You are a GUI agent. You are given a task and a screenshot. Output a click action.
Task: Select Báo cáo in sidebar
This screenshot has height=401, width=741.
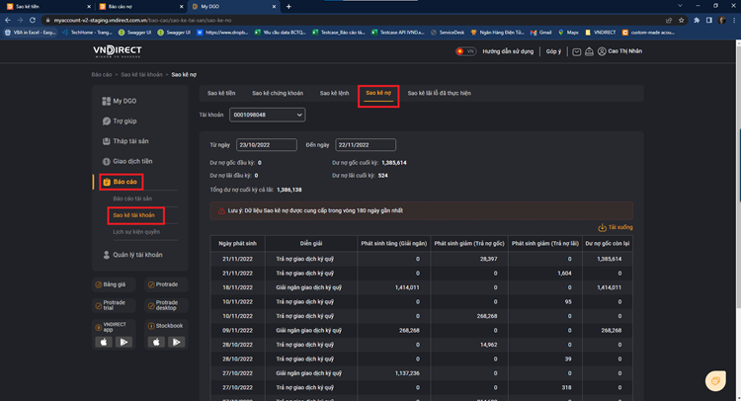[121, 182]
